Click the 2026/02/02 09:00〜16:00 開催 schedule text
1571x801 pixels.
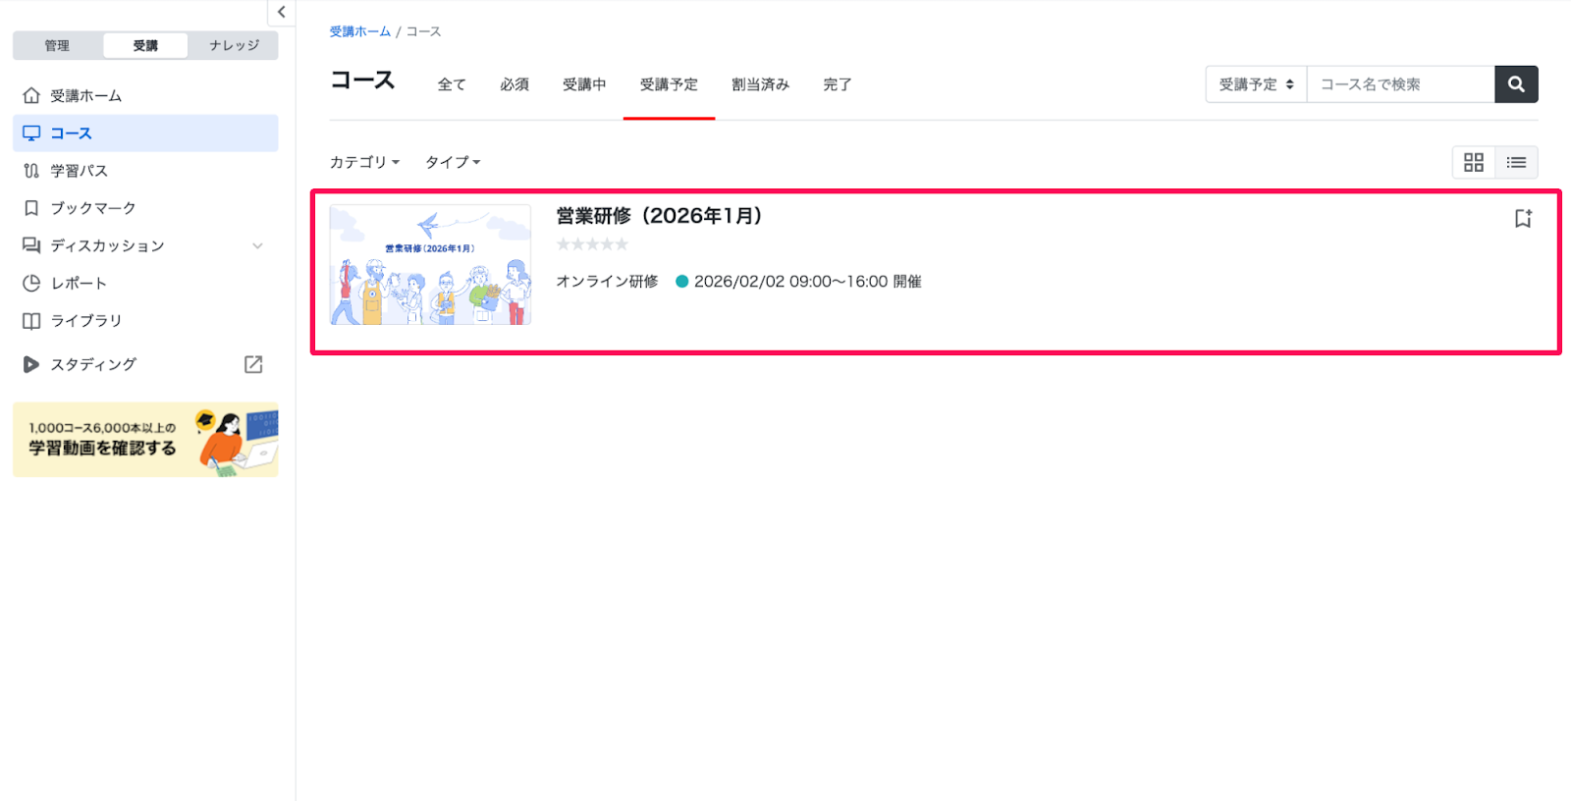coord(807,282)
